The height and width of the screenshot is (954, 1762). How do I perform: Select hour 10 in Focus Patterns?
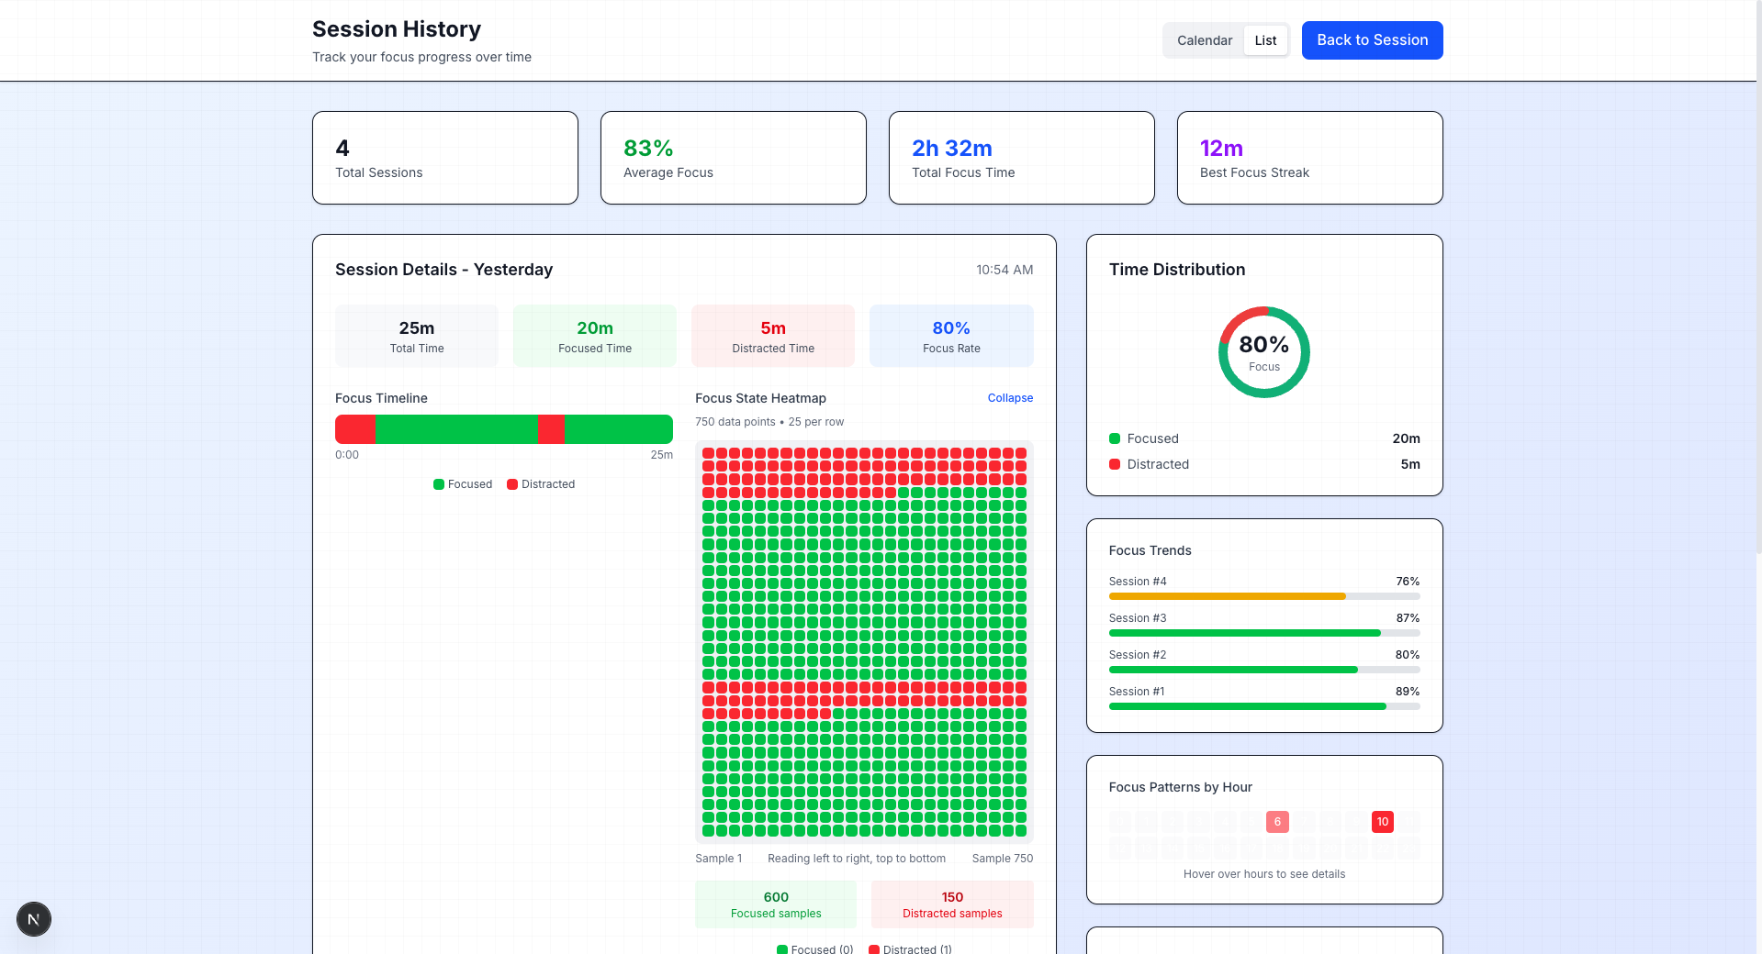1383,822
